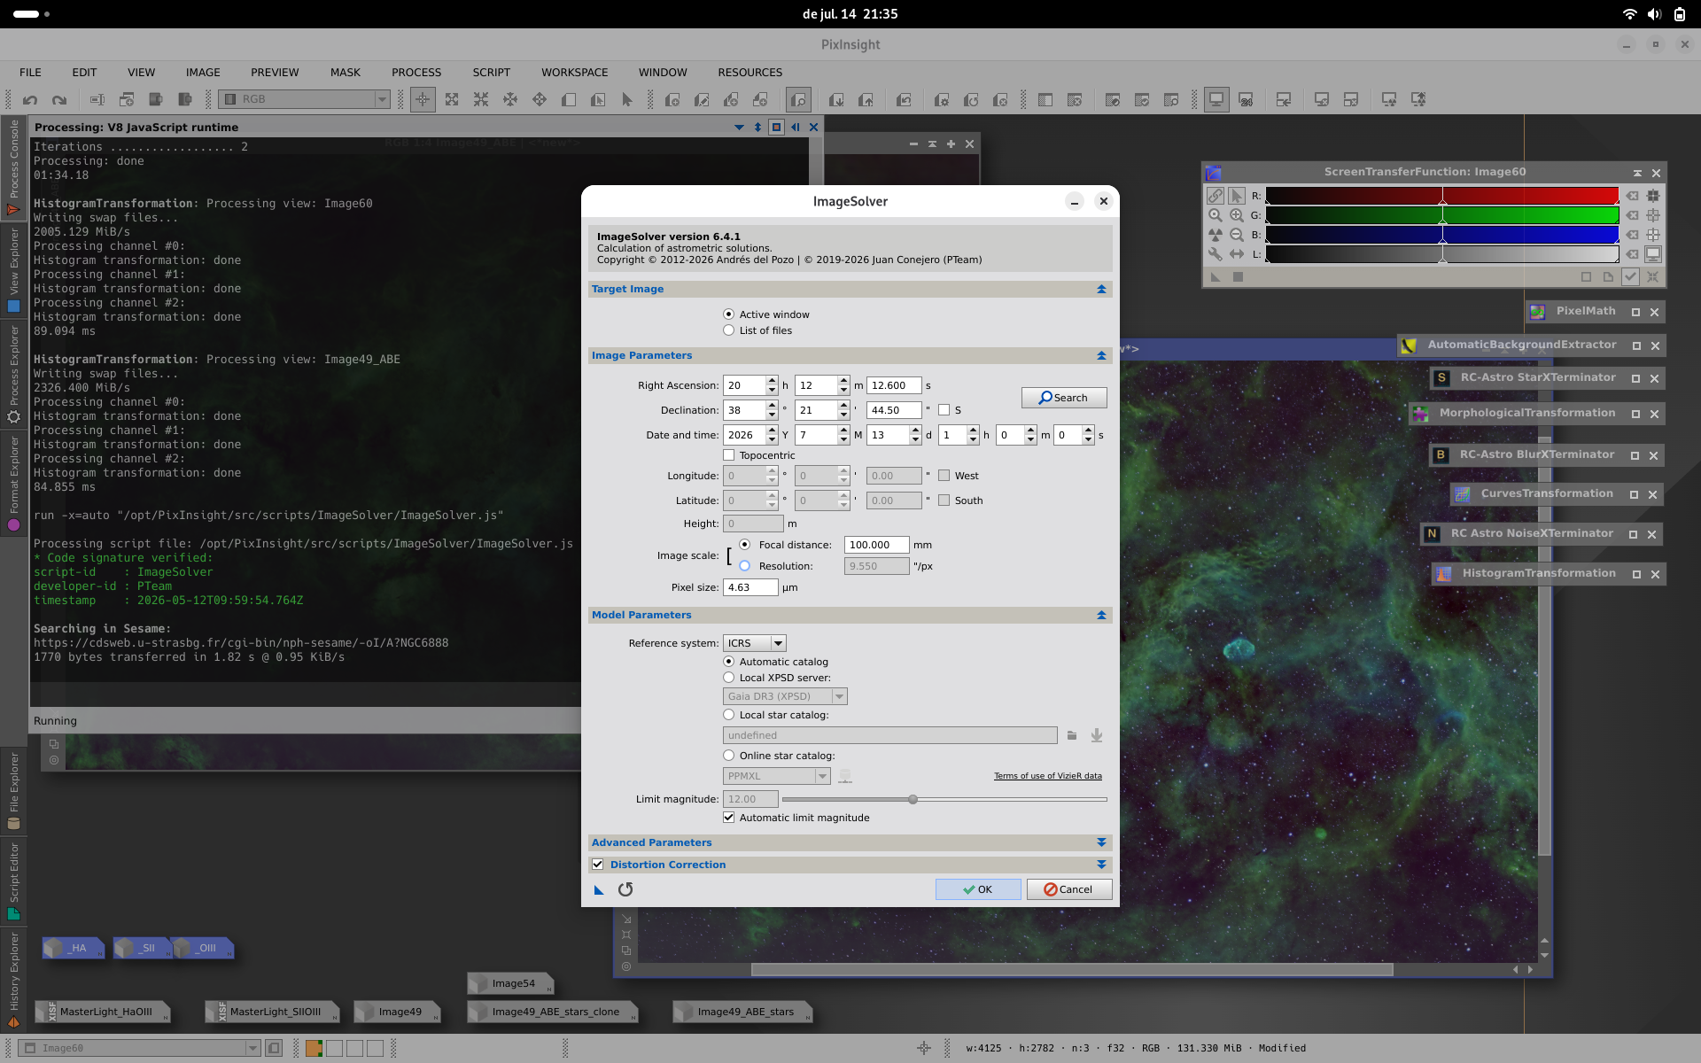The image size is (1701, 1063).
Task: Click the Focal distance input field
Action: point(876,545)
